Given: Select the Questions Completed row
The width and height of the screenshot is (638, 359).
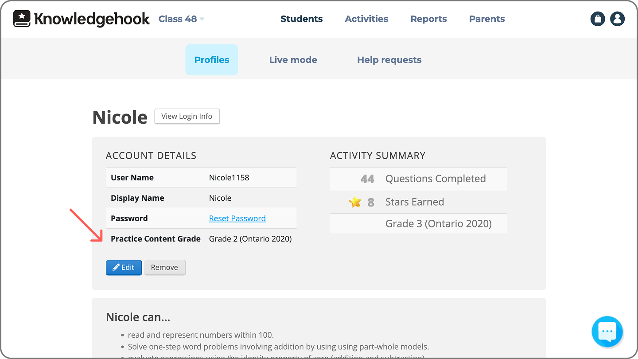Looking at the screenshot, I should (x=419, y=179).
